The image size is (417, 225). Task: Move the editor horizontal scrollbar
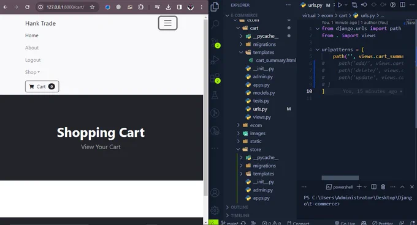(x=340, y=178)
